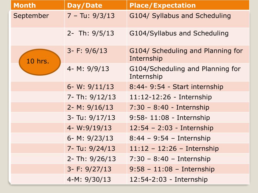The height and width of the screenshot is (193, 258).
Task: Select the "Place/Expectation" header cell
Action: point(163,5)
